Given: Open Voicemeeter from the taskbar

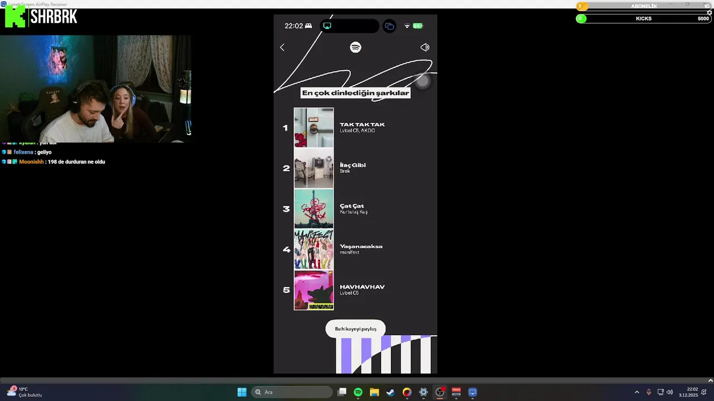Looking at the screenshot, I should point(456,392).
